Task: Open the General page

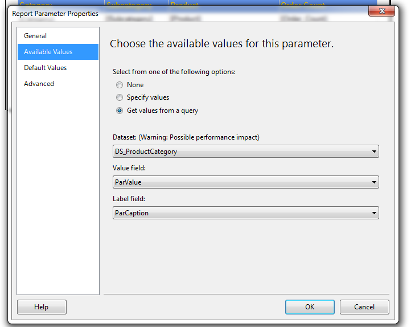Action: pos(35,36)
